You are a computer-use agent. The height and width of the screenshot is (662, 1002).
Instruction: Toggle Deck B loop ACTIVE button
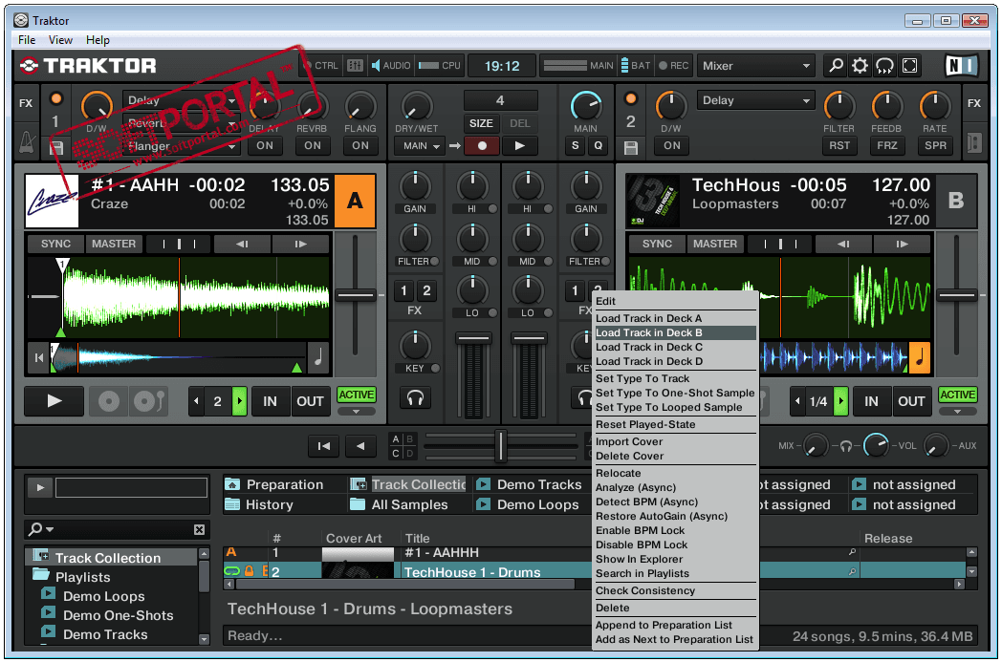point(957,395)
